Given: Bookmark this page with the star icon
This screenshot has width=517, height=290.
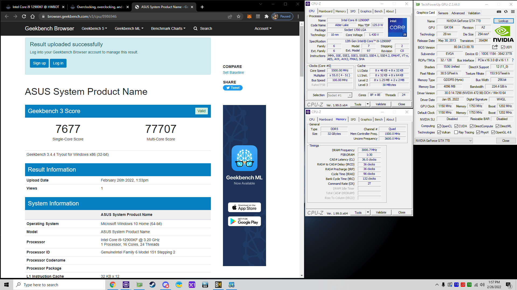Looking at the screenshot, I should click(239, 16).
